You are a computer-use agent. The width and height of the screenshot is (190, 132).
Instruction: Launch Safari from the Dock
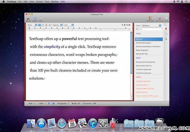point(62,123)
